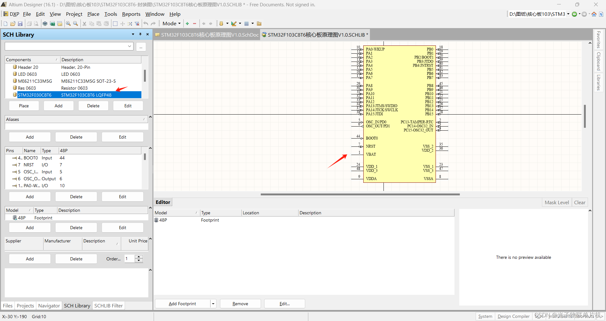Open the Libraries side panel
The image size is (606, 321).
[598, 82]
